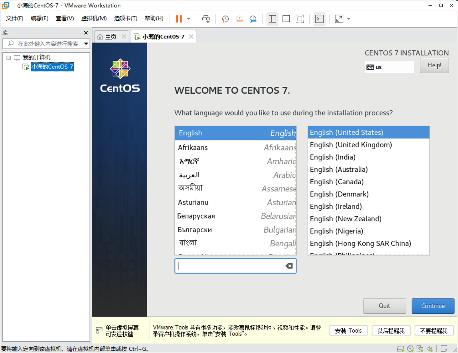Click the 不要提醒我 button
The width and height of the screenshot is (458, 353).
point(434,331)
